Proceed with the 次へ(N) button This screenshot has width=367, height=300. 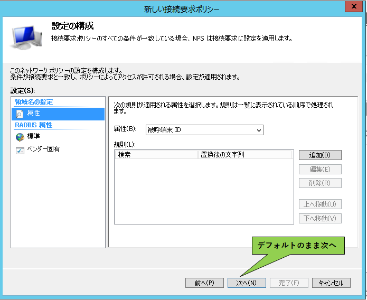tap(247, 283)
